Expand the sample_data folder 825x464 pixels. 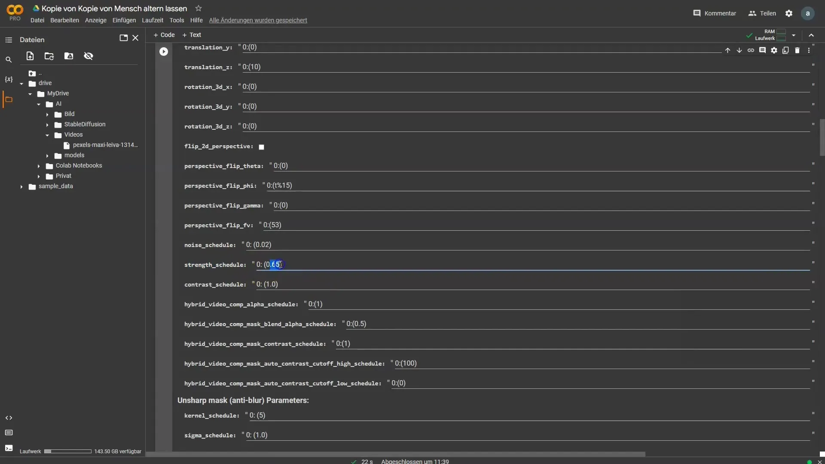point(21,186)
